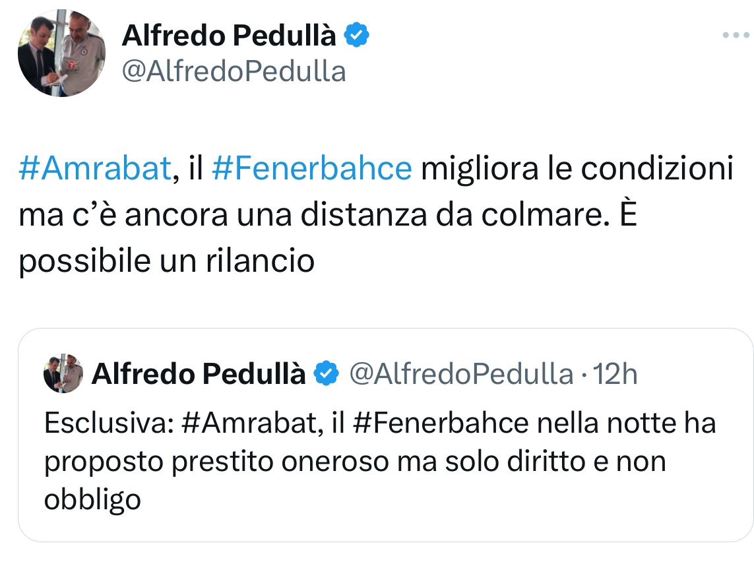Click the small avatar in quoted tweet
754x566 pixels.
[63, 374]
